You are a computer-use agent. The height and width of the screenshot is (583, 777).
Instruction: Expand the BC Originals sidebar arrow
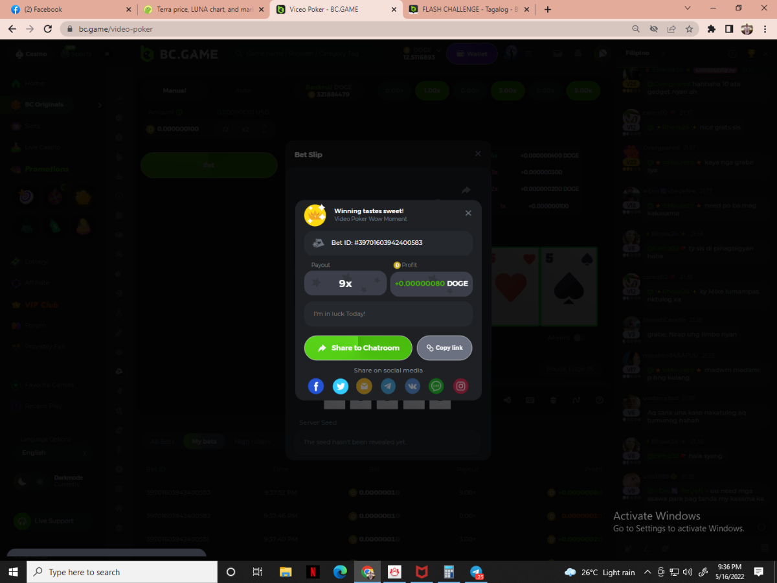pos(100,105)
